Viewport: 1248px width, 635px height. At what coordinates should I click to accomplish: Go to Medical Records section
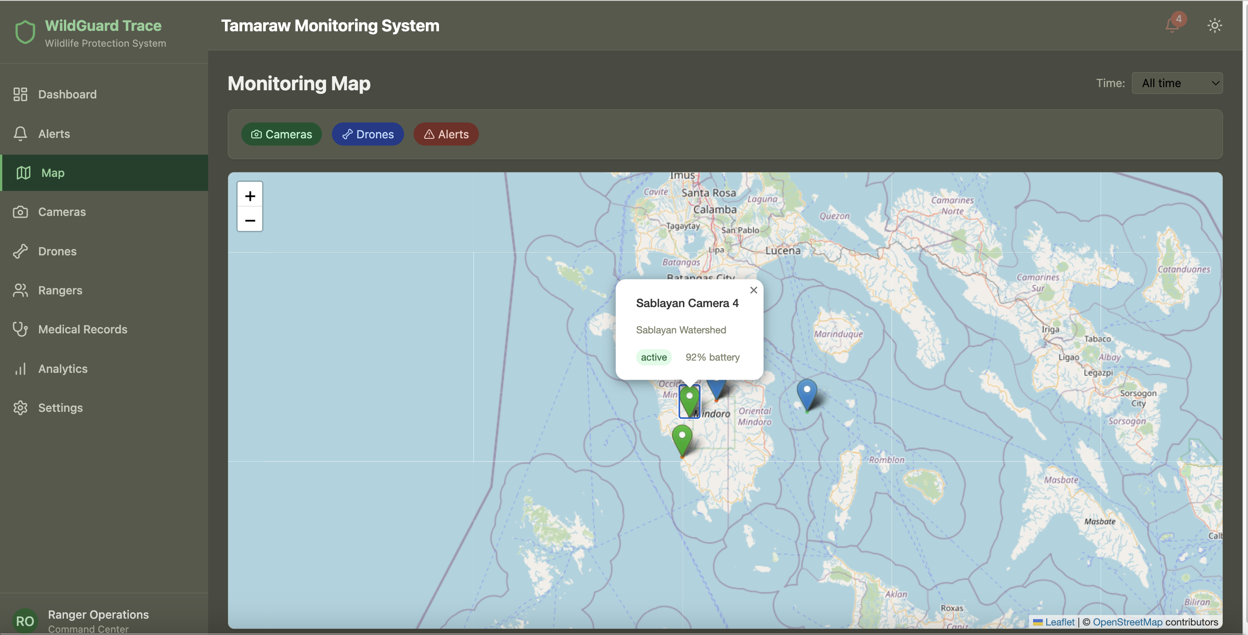pyautogui.click(x=83, y=330)
